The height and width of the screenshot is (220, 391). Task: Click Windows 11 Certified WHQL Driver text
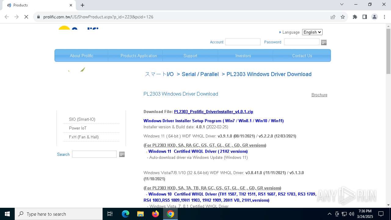198,151
